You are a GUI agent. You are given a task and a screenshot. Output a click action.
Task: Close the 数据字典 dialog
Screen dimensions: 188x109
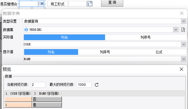(182, 13)
